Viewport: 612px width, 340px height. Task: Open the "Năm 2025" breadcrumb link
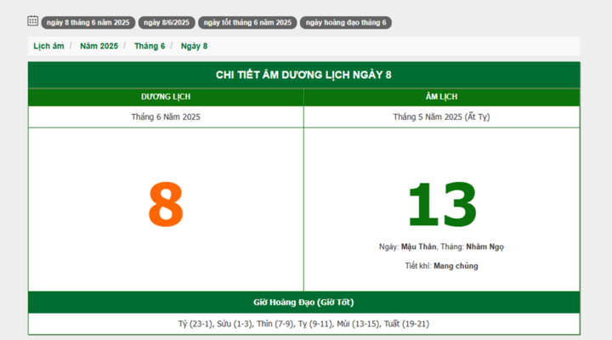pos(99,46)
